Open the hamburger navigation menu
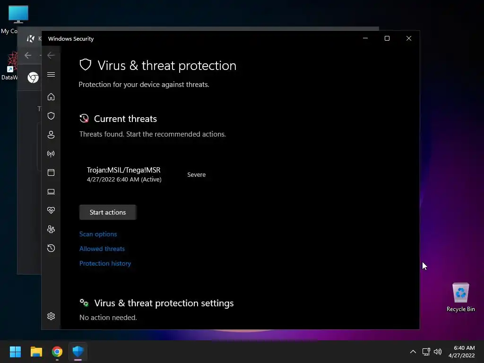This screenshot has width=484, height=363. [x=51, y=75]
